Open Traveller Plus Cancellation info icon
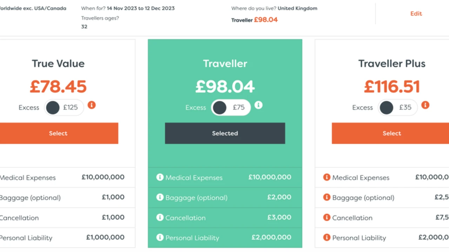 [x=327, y=217]
